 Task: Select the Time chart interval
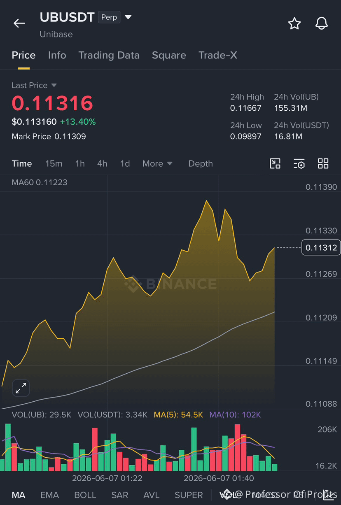tap(22, 163)
